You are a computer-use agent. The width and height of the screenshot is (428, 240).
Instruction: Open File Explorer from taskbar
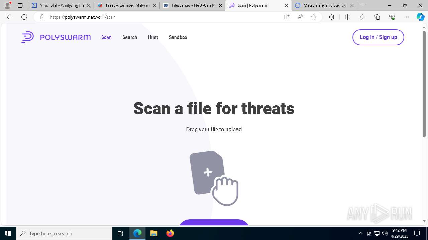pyautogui.click(x=153, y=233)
